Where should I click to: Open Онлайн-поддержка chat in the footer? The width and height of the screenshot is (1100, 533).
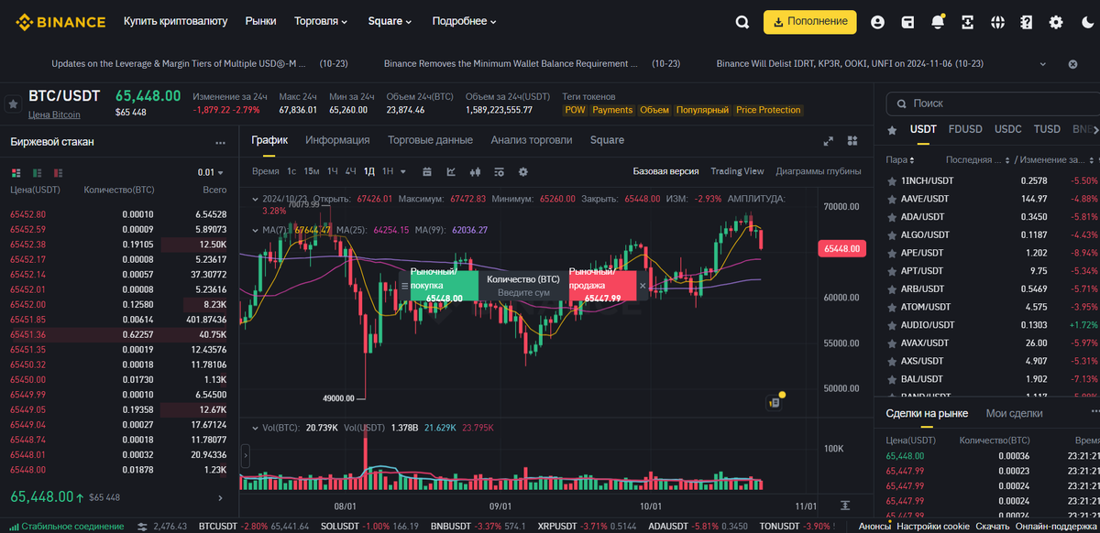(x=1058, y=527)
